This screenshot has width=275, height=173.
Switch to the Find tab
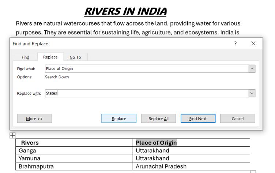tap(25, 57)
